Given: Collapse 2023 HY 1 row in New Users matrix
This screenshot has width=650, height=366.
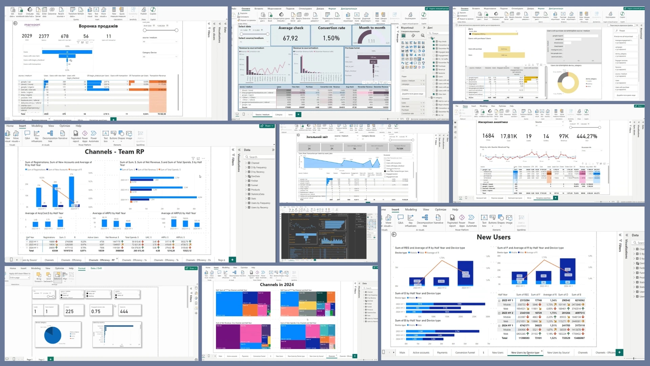Looking at the screenshot, I should point(499,300).
